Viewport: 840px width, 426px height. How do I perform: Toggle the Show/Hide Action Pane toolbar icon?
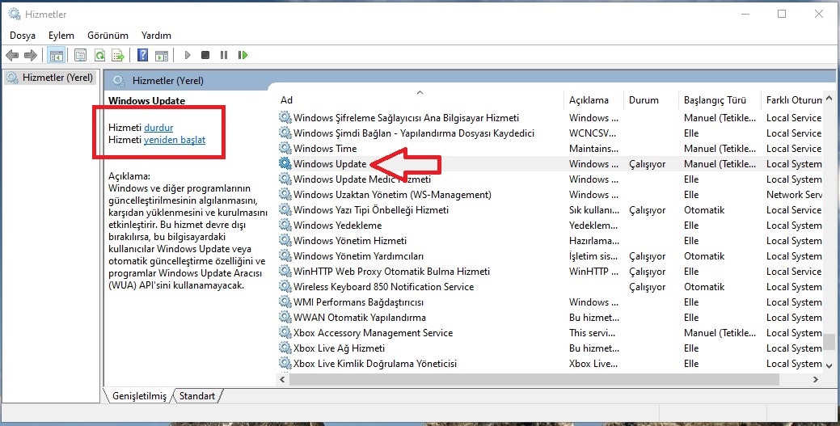(x=161, y=55)
